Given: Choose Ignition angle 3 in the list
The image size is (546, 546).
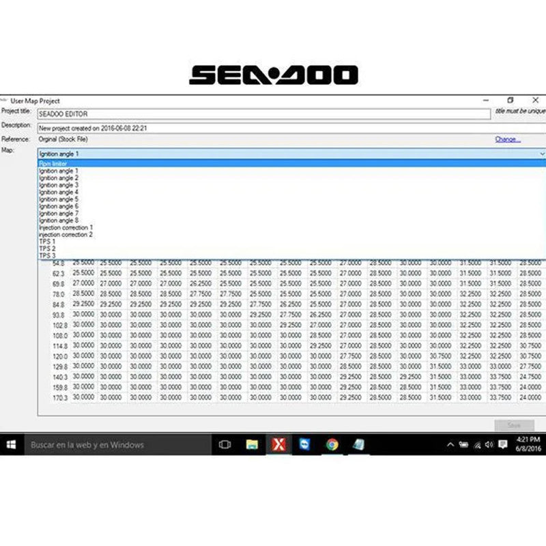Looking at the screenshot, I should coord(291,185).
